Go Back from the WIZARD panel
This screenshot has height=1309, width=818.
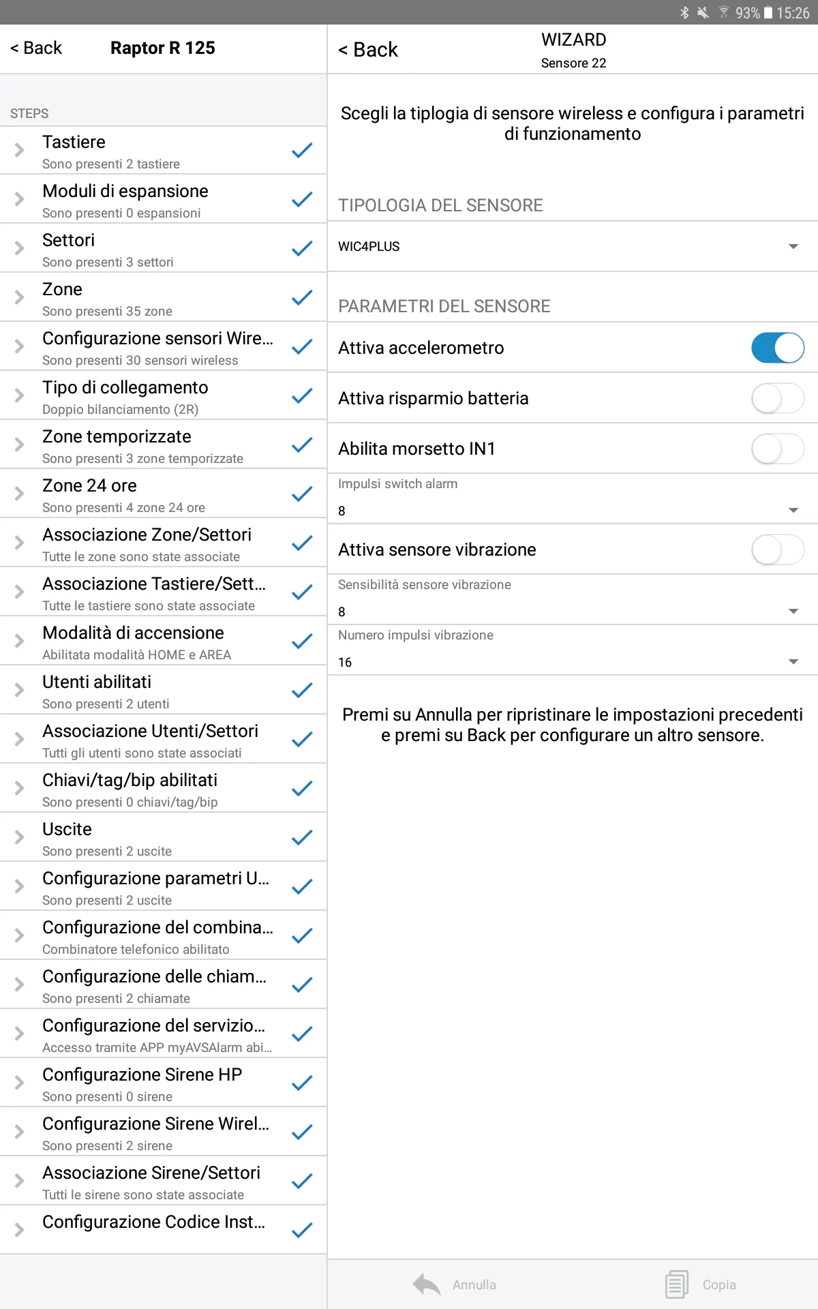click(x=368, y=49)
